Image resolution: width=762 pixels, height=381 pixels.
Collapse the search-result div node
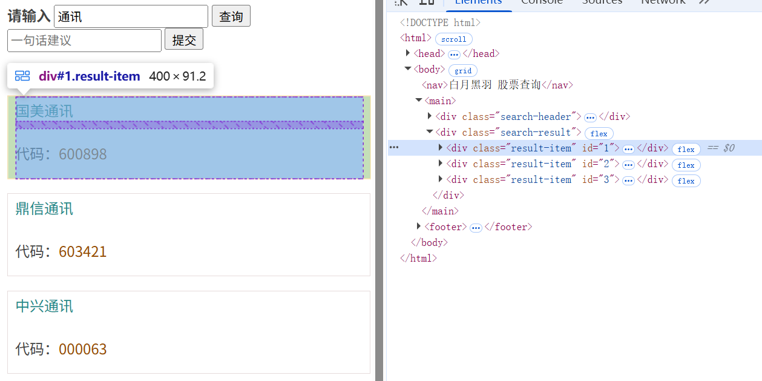point(430,132)
